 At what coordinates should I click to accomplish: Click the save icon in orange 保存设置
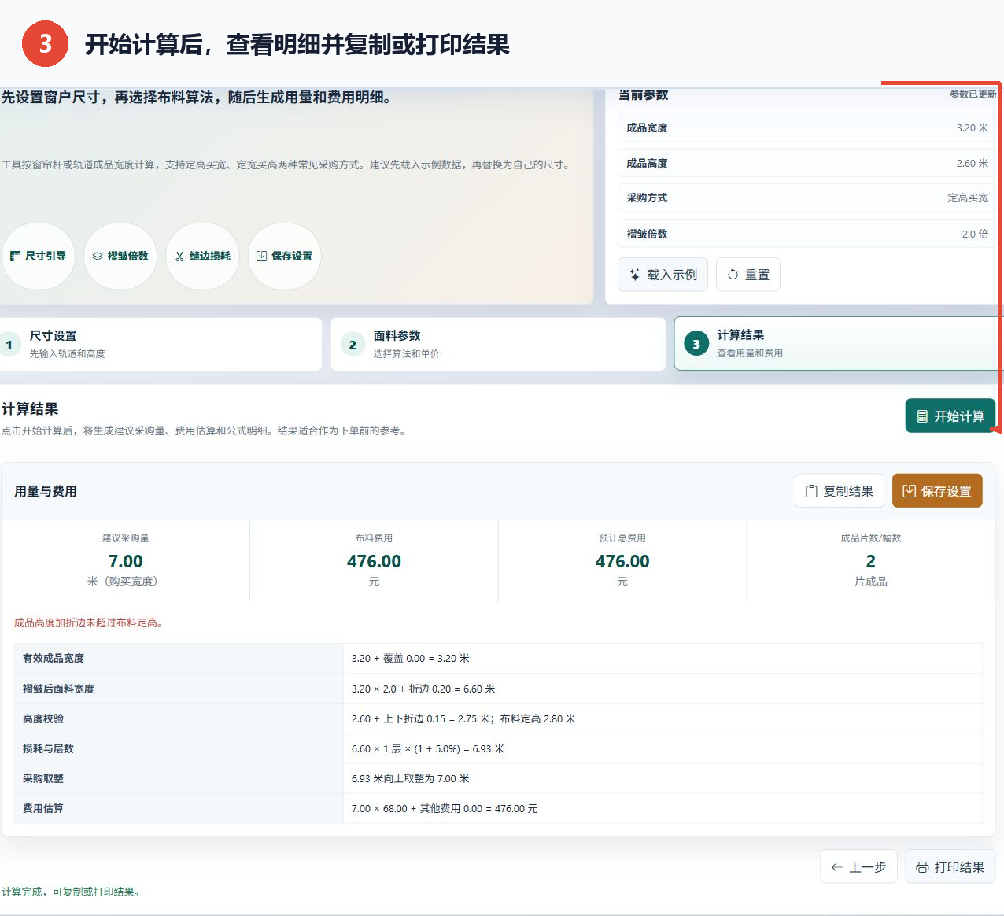[x=909, y=491]
